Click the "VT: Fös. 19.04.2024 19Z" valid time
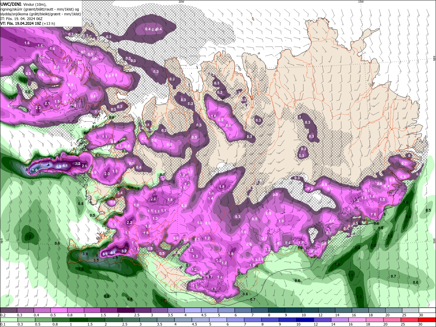The width and height of the screenshot is (436, 327). 21,24
